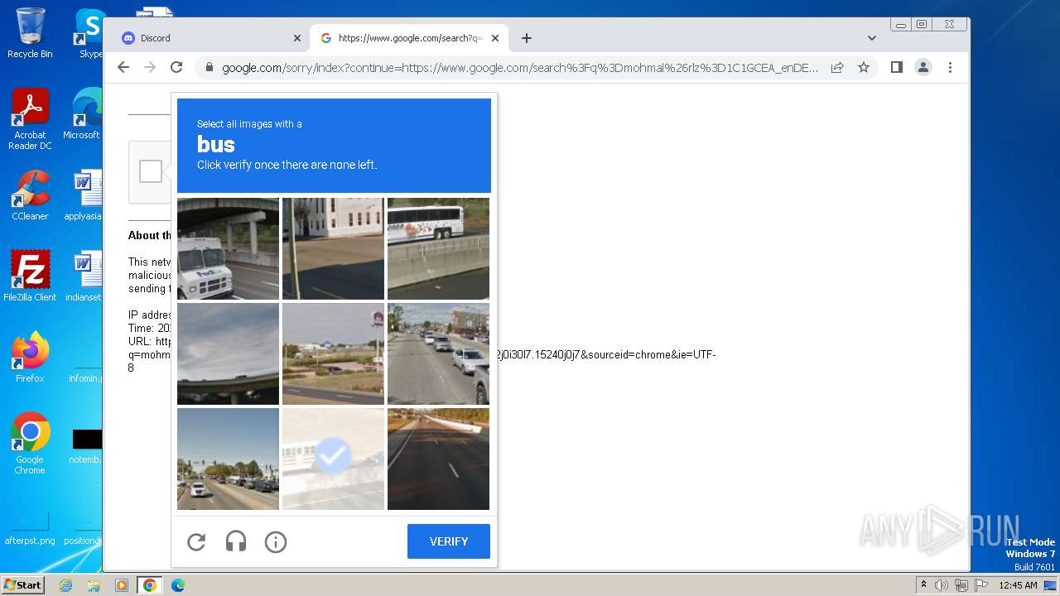The width and height of the screenshot is (1060, 596).
Task: Launch CCleaner from desktop
Action: click(30, 195)
